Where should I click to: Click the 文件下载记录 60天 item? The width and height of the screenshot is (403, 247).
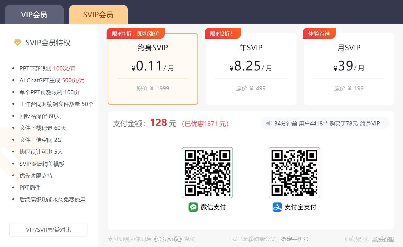pos(43,128)
